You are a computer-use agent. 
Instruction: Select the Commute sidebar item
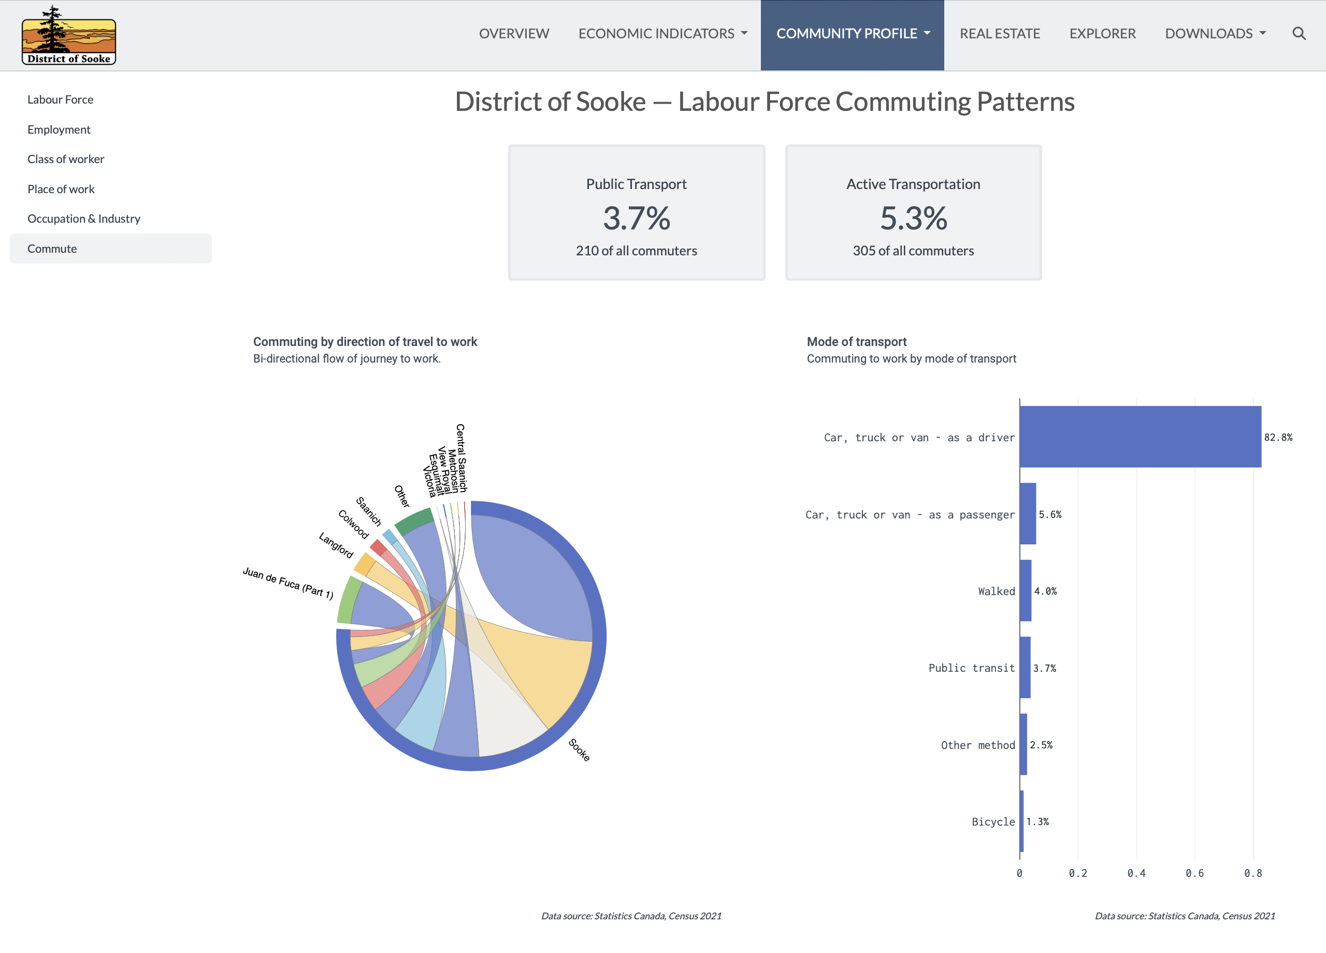point(52,249)
